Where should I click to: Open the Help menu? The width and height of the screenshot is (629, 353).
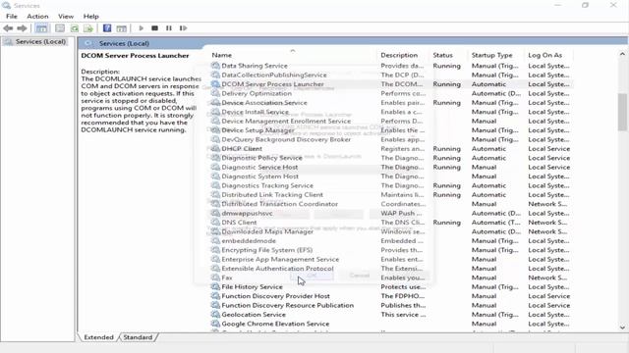click(91, 17)
